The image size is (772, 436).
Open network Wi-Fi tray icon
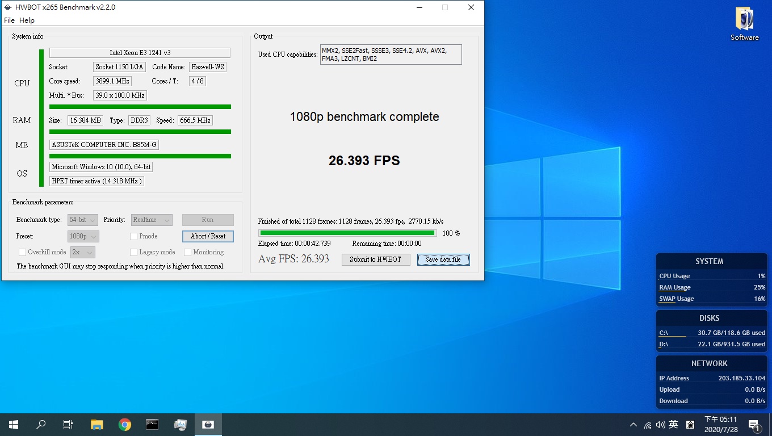pos(648,425)
